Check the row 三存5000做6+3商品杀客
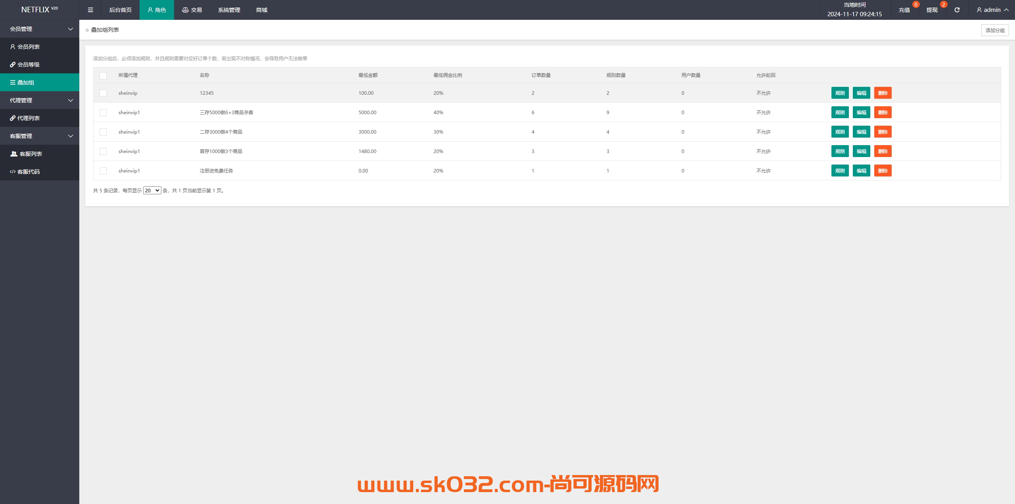Screen dimensions: 1015x504 pyautogui.click(x=103, y=113)
